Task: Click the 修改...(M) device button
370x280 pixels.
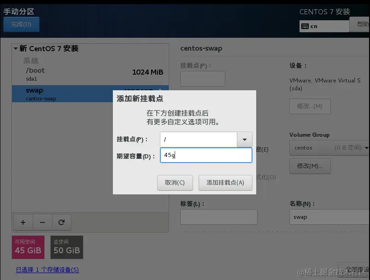Action: 310,106
